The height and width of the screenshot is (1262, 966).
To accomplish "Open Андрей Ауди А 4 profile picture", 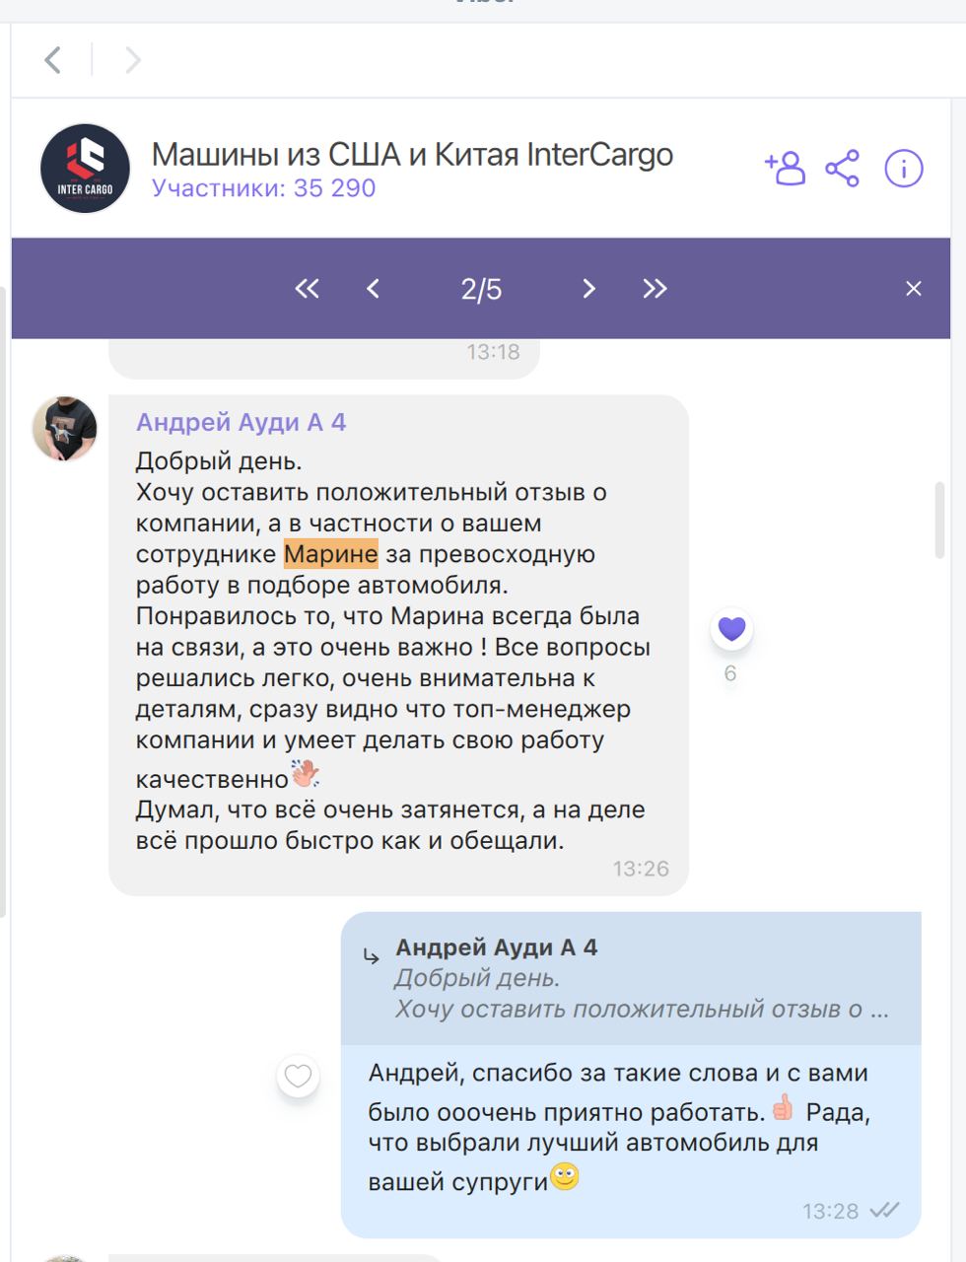I will pyautogui.click(x=65, y=429).
